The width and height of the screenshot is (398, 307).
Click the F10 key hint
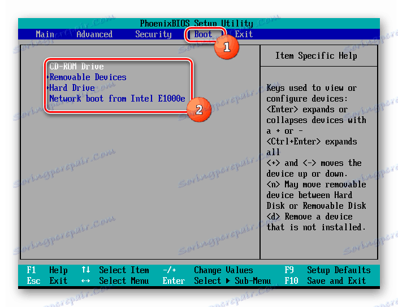pyautogui.click(x=291, y=280)
